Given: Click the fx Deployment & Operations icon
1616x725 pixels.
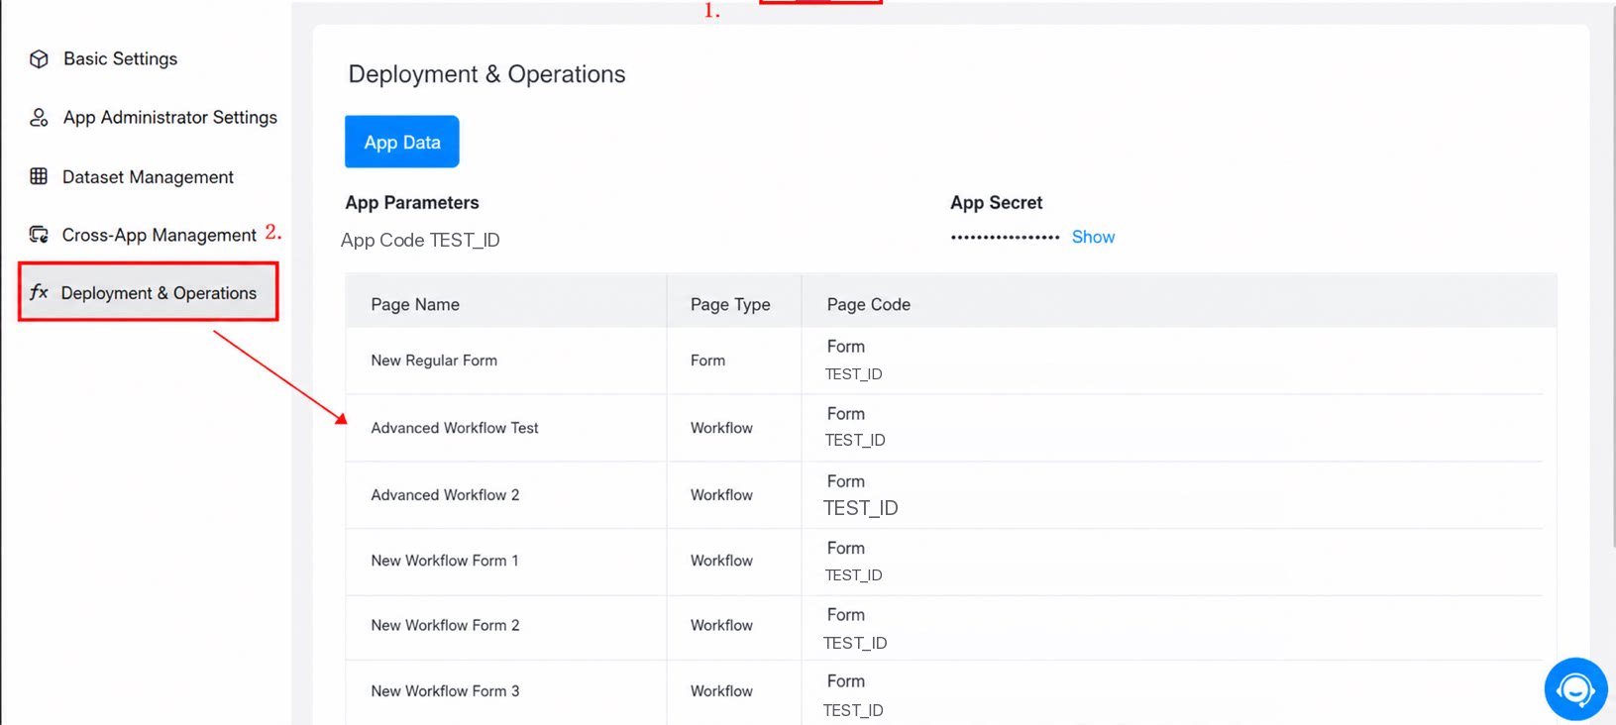Looking at the screenshot, I should click(x=39, y=292).
